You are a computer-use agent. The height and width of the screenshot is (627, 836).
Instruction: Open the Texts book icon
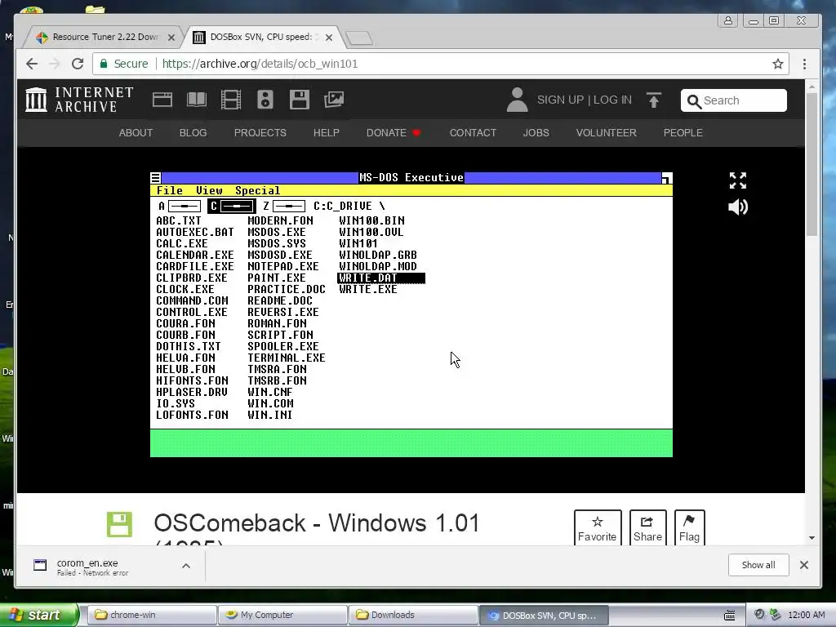196,100
